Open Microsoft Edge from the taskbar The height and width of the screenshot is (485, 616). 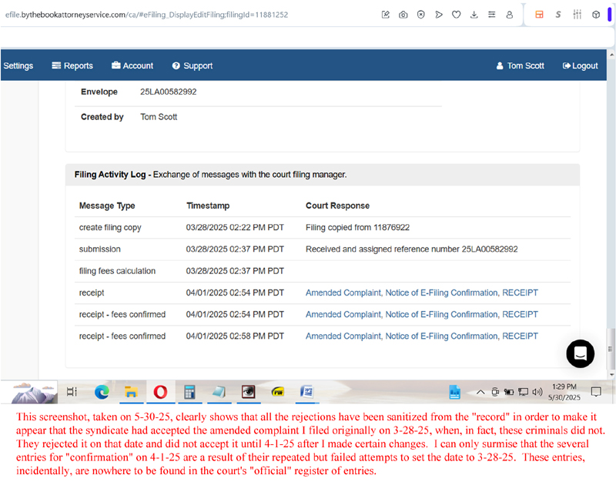click(102, 392)
